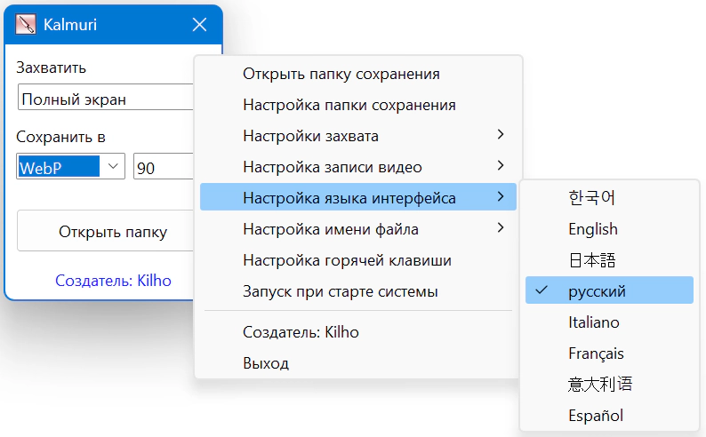The image size is (706, 437).
Task: Choose Настройка горячей клавиши
Action: (x=358, y=260)
